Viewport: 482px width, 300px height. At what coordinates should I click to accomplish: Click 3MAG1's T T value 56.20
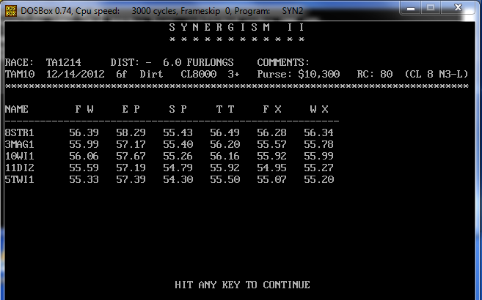[225, 144]
